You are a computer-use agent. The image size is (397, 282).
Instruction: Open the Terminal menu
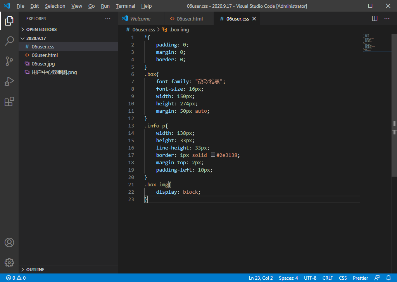125,6
